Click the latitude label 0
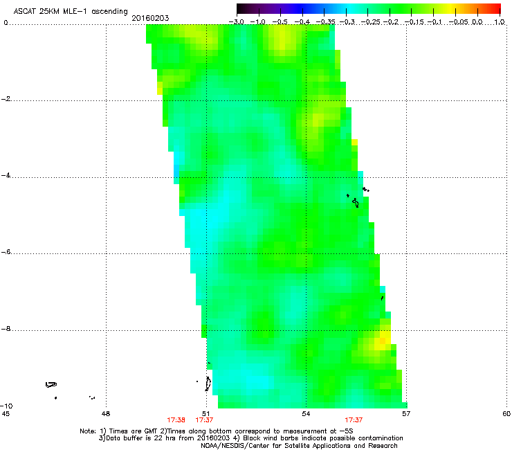Image resolution: width=512 pixels, height=450 pixels. click(6, 23)
